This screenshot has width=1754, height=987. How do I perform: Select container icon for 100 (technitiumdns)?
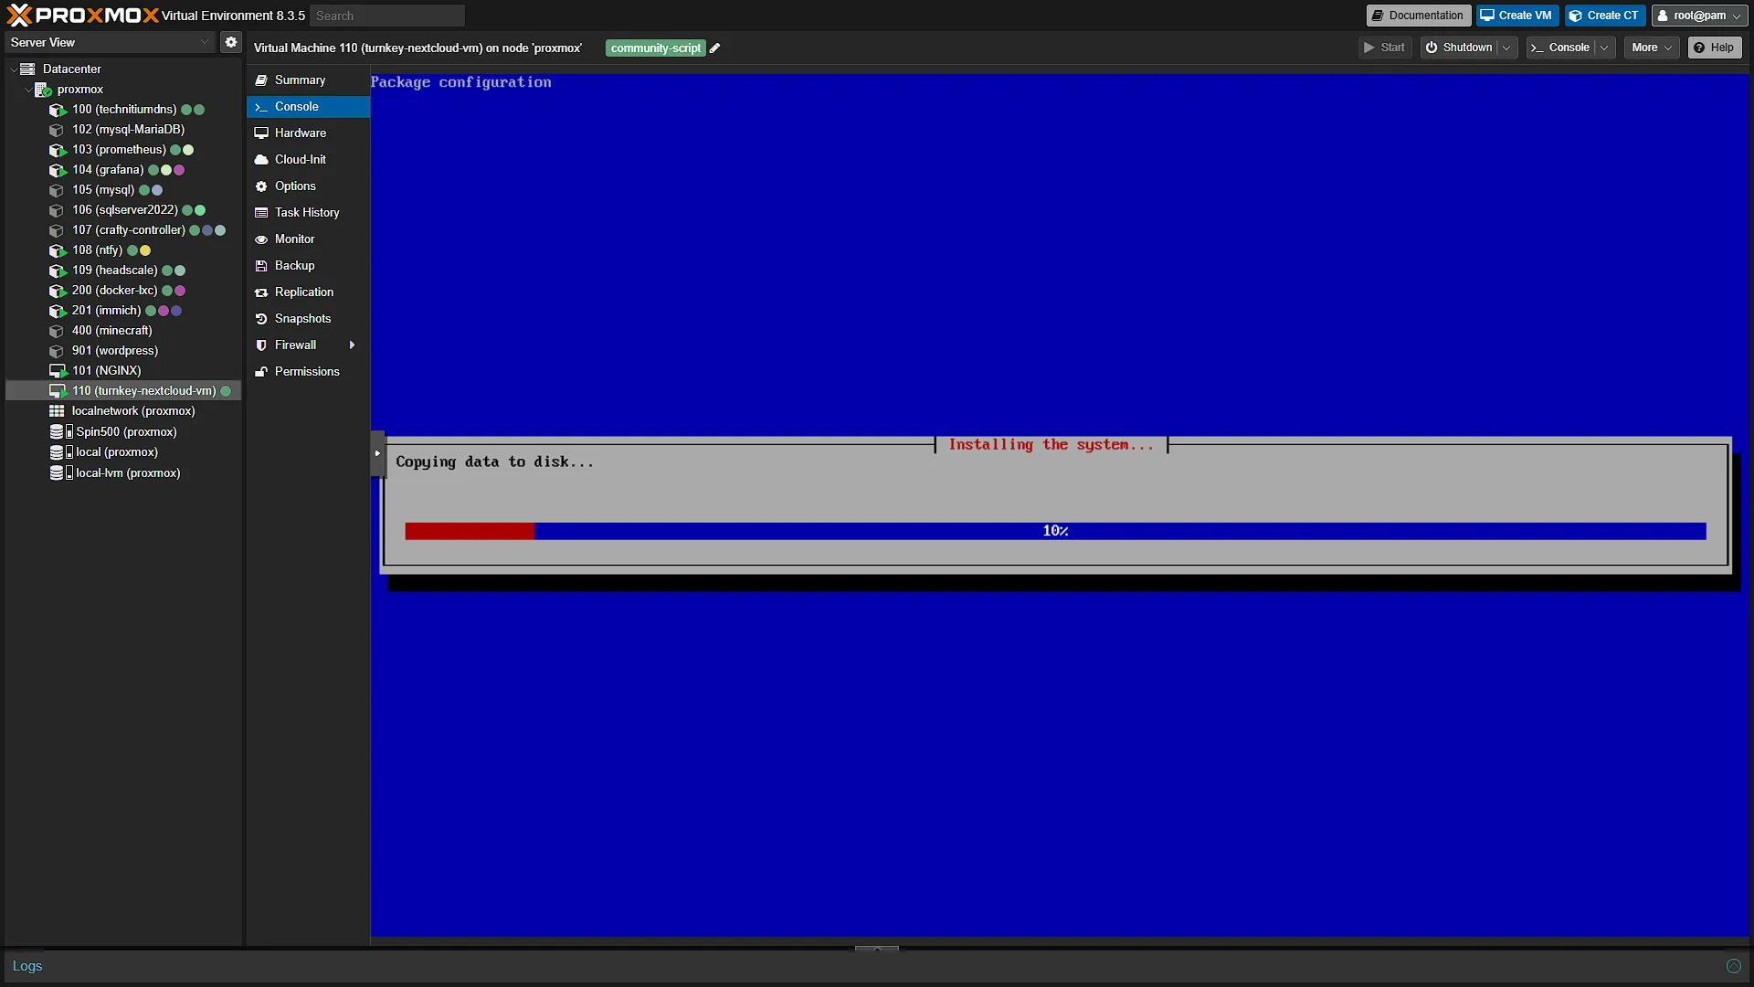58,110
